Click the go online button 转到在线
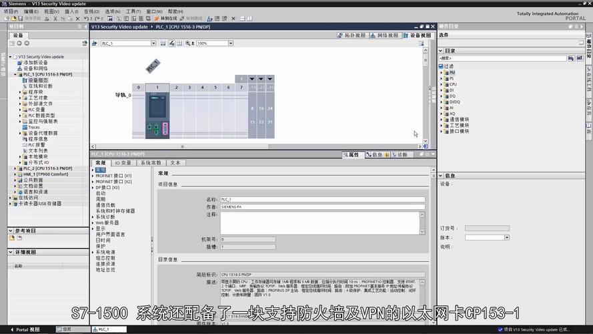Viewport: 593px width, 334px height. click(x=165, y=18)
